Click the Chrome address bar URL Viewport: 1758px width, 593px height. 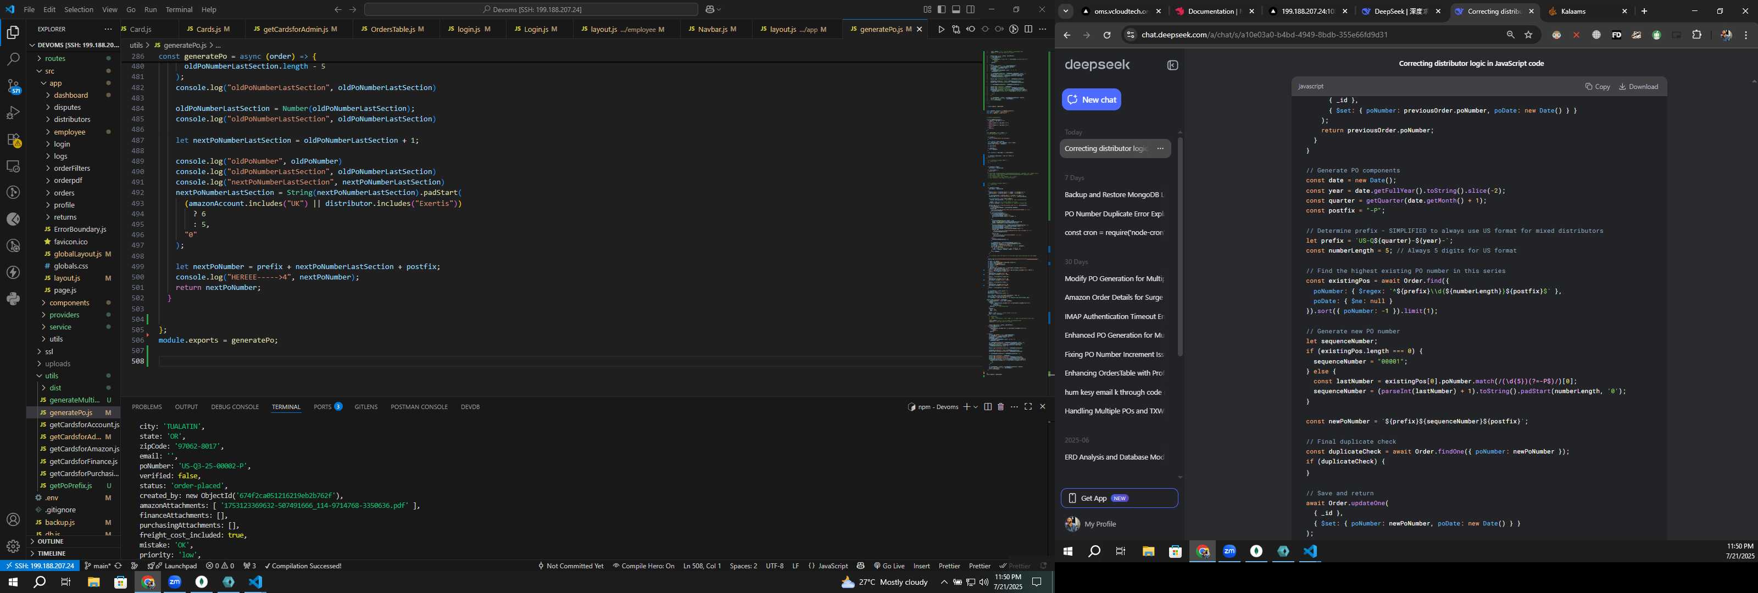(1264, 35)
